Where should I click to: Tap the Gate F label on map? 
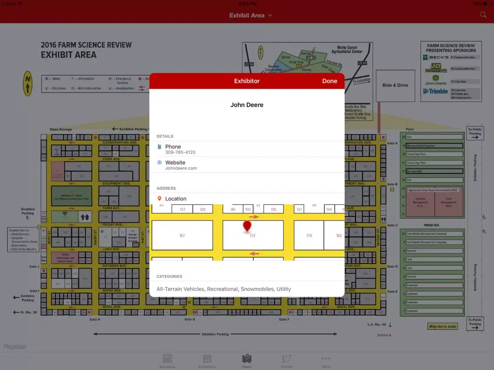click(x=284, y=319)
